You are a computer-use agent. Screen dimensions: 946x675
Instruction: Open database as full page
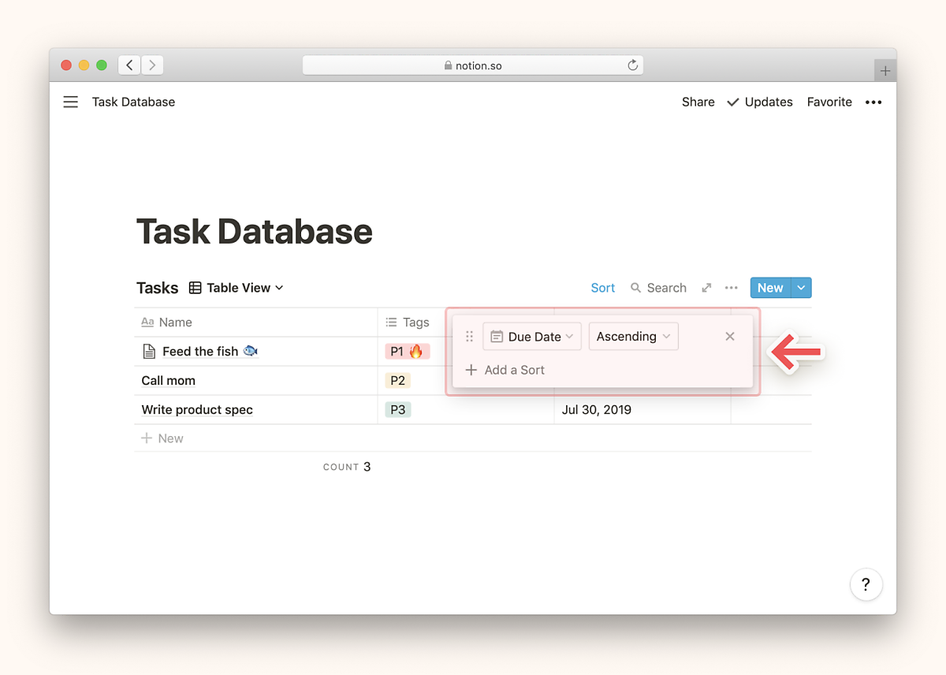[707, 288]
